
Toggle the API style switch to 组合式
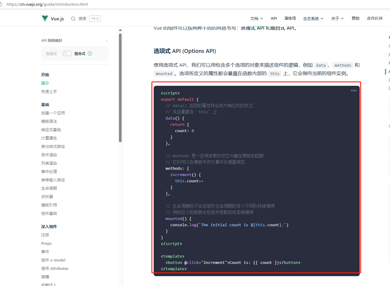tap(67, 53)
